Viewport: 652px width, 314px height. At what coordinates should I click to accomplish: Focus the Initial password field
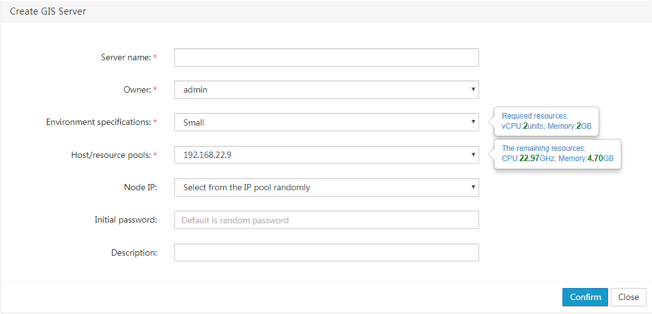327,219
